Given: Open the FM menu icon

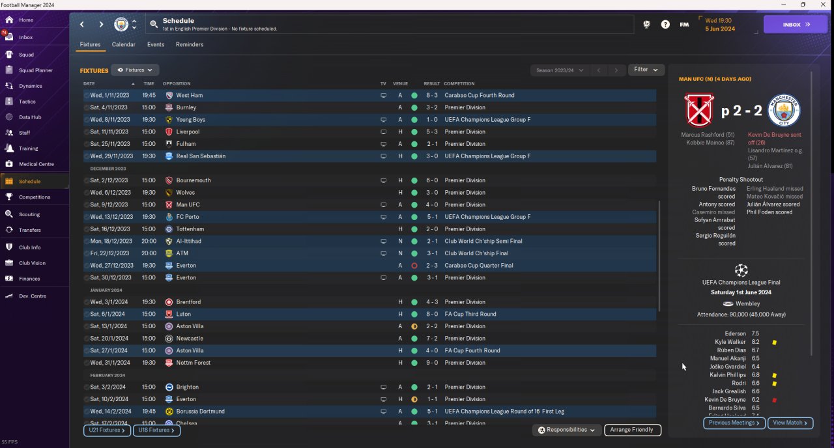Looking at the screenshot, I should [684, 25].
